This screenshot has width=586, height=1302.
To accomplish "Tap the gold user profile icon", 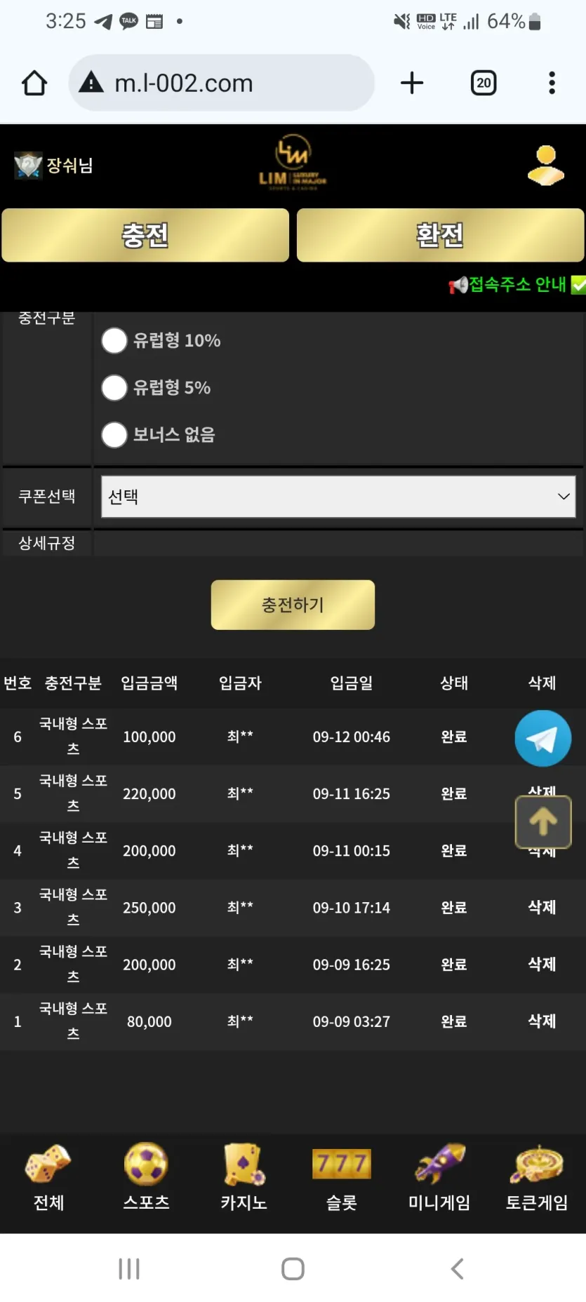I will (x=546, y=166).
